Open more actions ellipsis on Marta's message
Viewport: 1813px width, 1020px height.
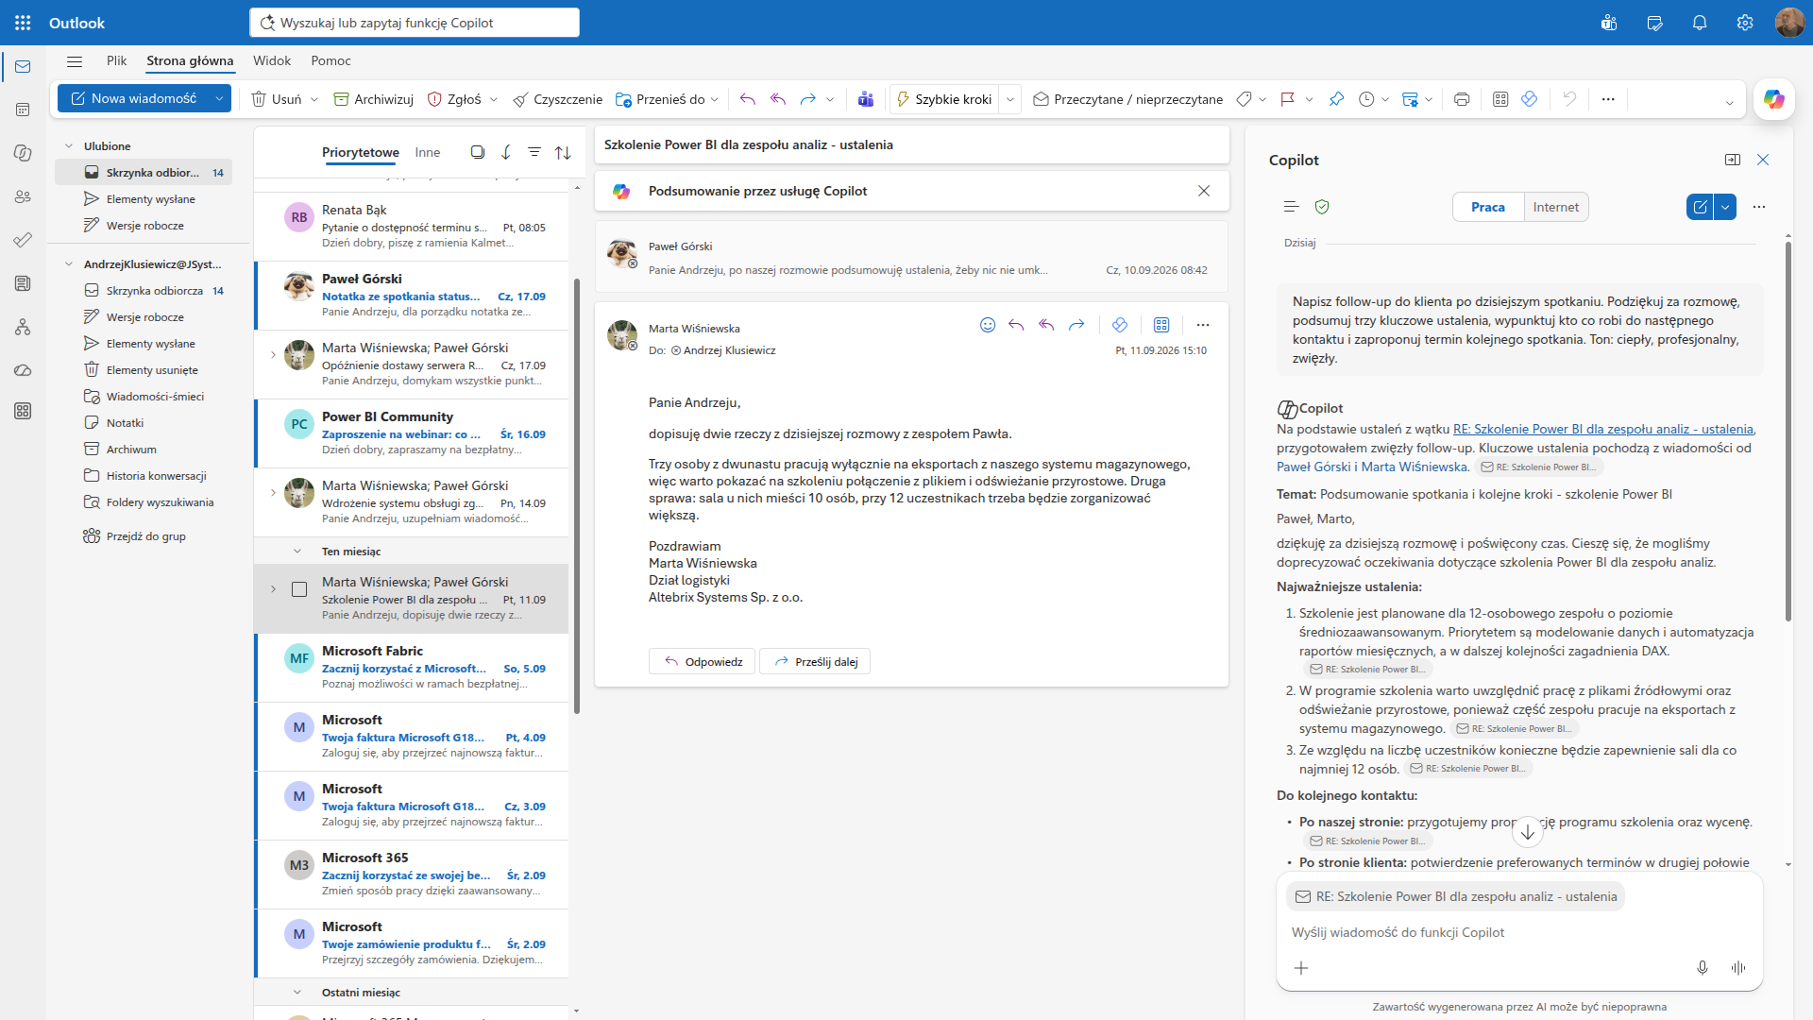(x=1202, y=325)
